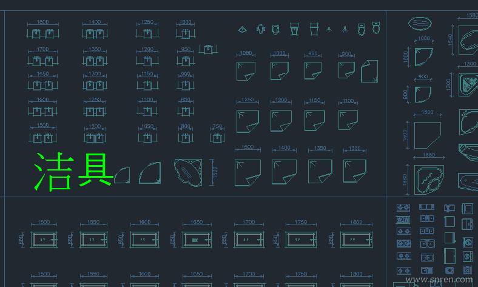Image resolution: width=478 pixels, height=287 pixels.
Task: Select the 1800 double-basin vanity block
Action: [42, 33]
